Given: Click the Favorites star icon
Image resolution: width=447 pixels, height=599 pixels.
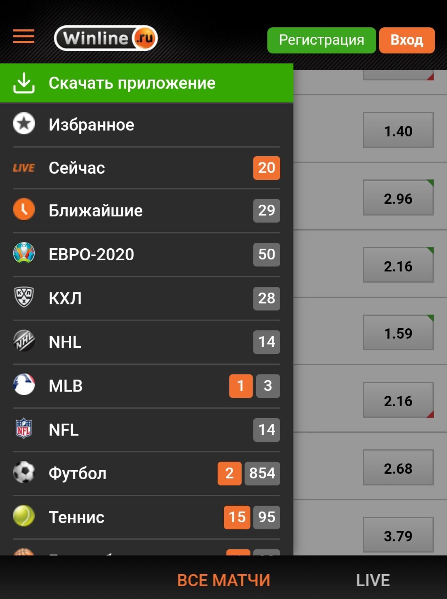Looking at the screenshot, I should [x=24, y=124].
